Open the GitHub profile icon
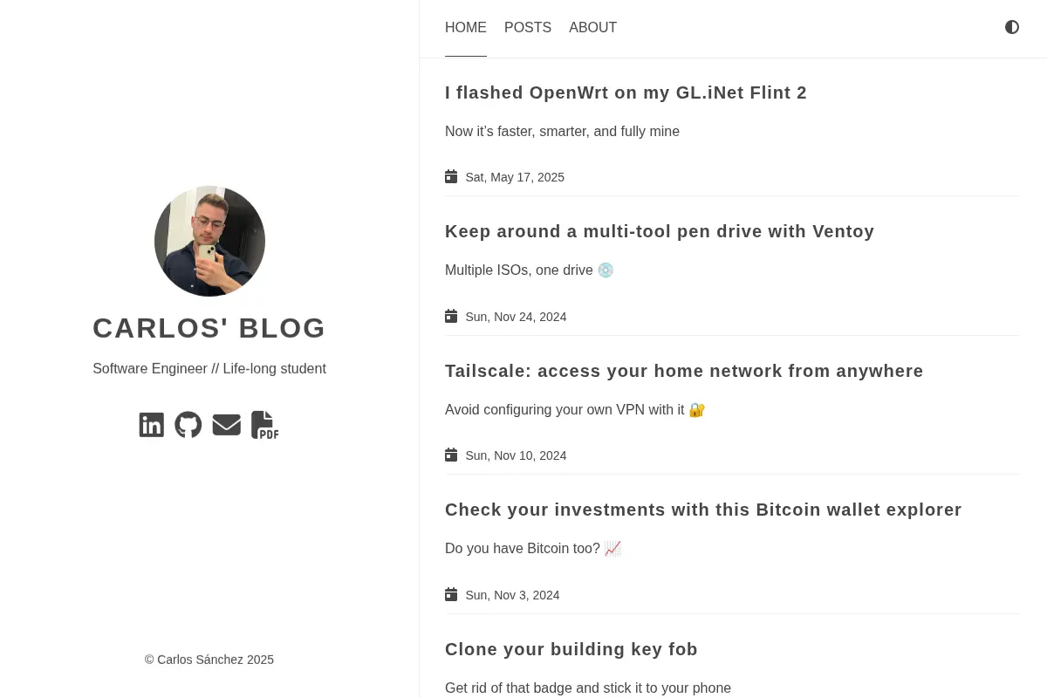 (188, 425)
